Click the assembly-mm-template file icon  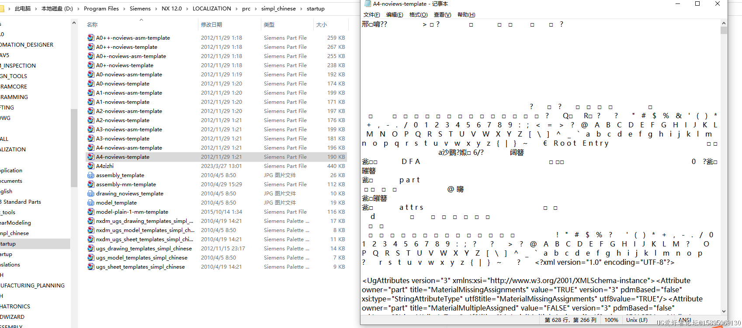tap(91, 184)
